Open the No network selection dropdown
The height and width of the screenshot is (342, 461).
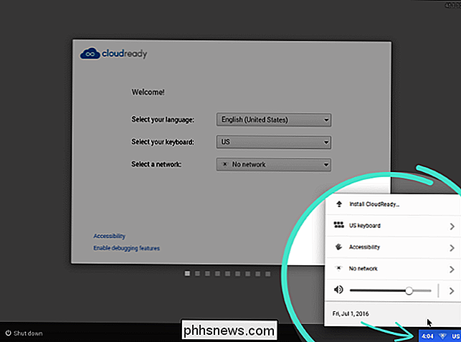274,164
